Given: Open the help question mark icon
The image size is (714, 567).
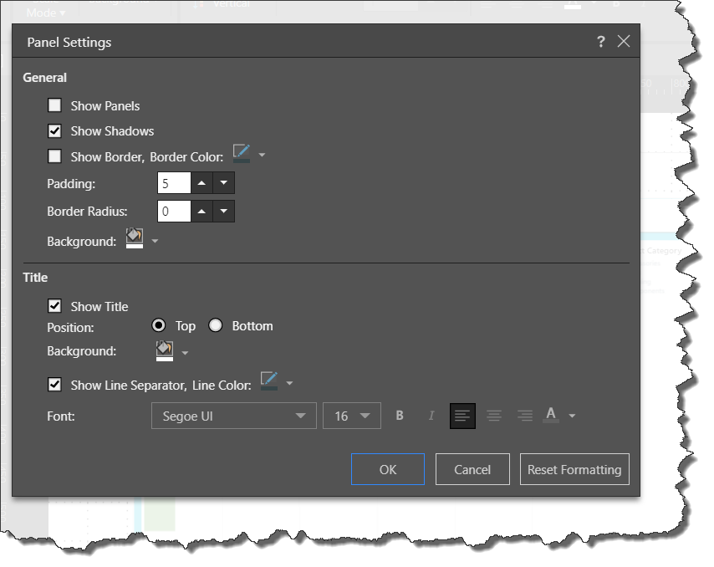Looking at the screenshot, I should coord(600,42).
